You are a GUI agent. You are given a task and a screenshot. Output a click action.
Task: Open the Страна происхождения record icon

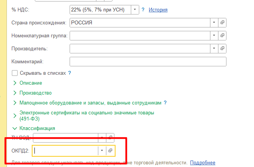(222, 23)
